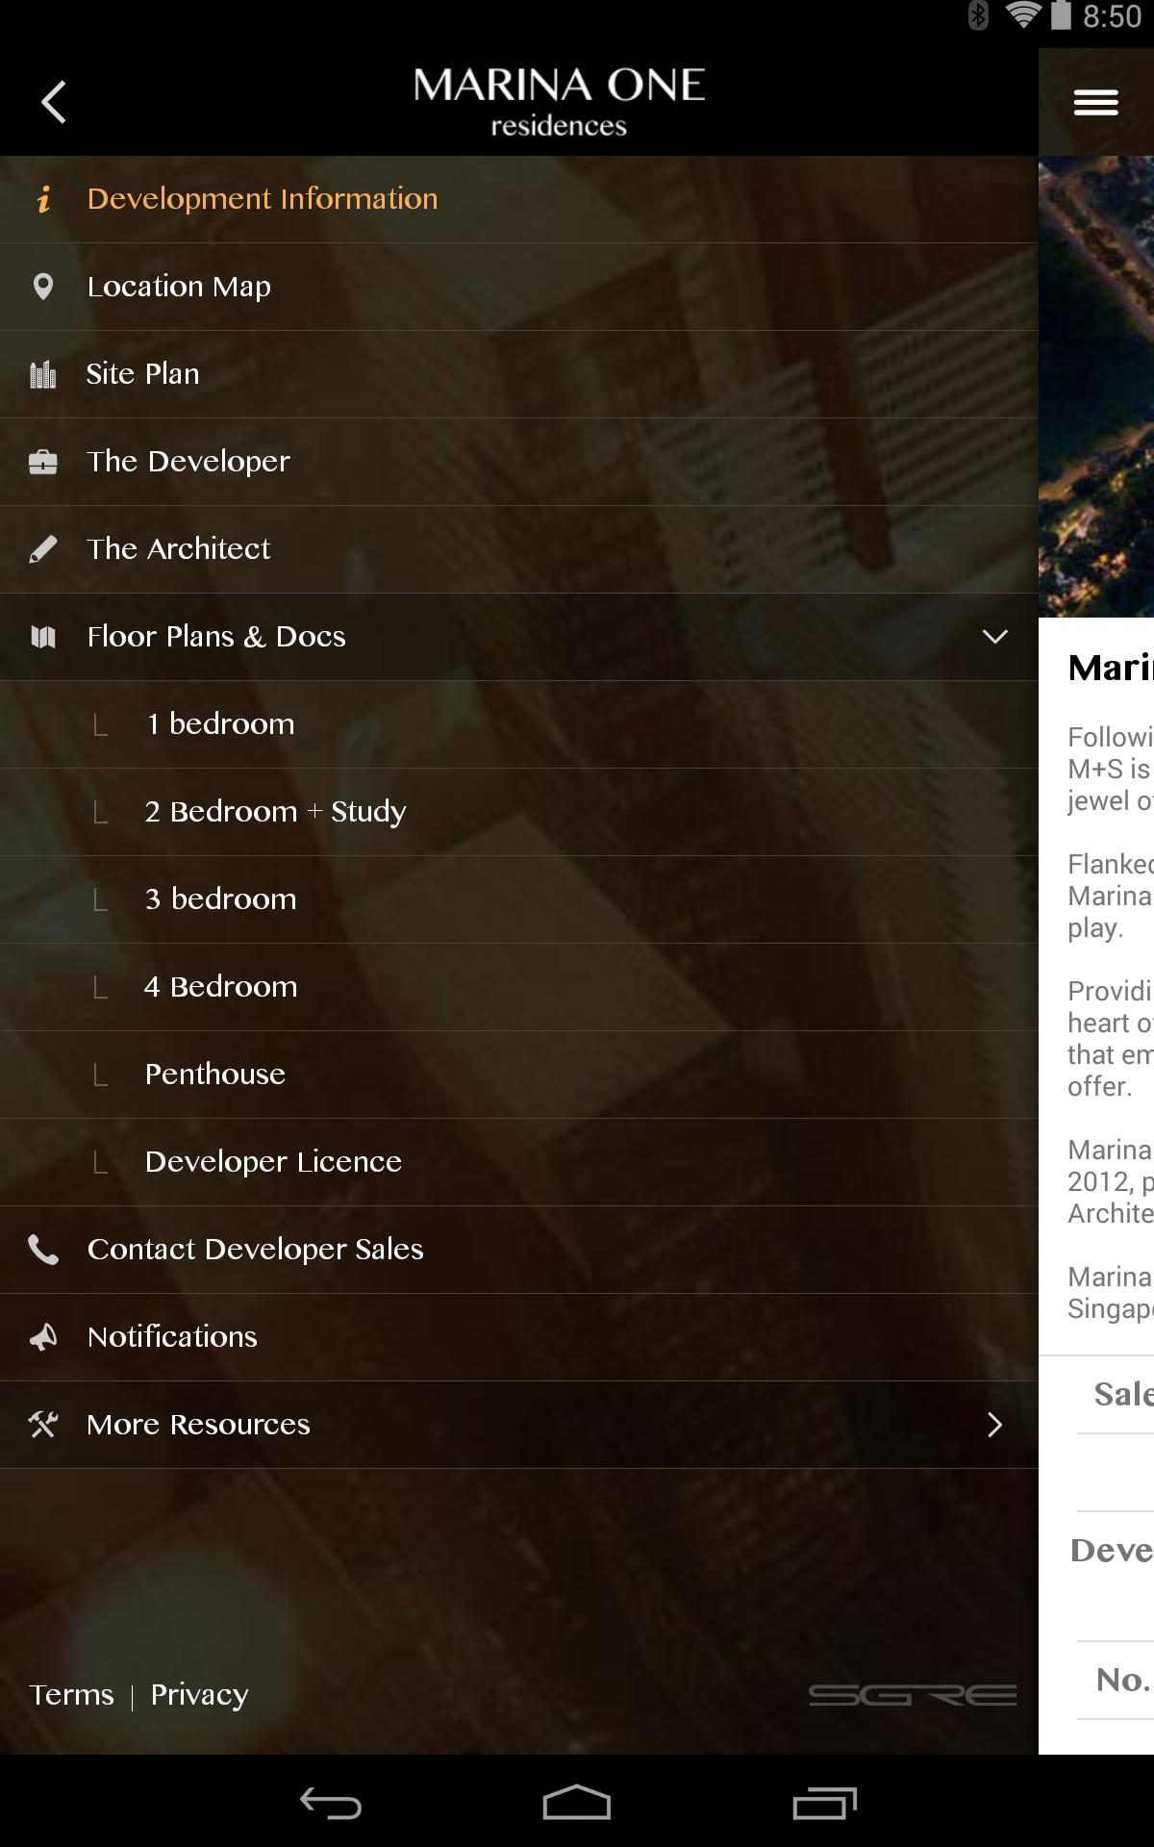Tap the info icon beside Development Information

(43, 199)
